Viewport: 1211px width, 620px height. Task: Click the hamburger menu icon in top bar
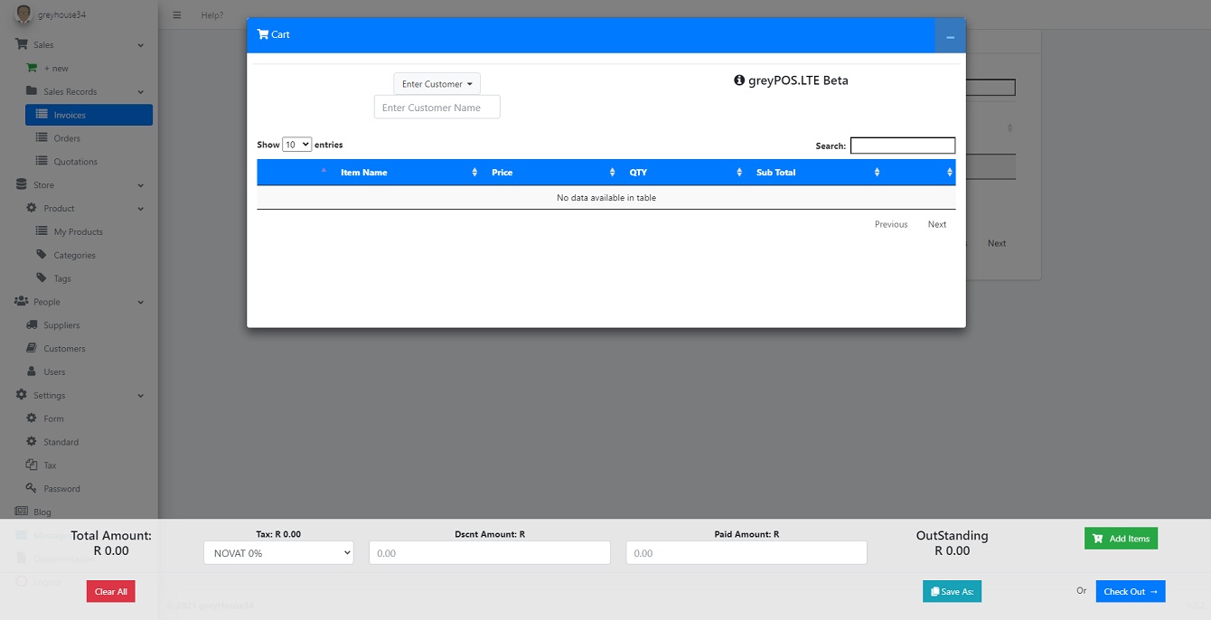(x=177, y=15)
